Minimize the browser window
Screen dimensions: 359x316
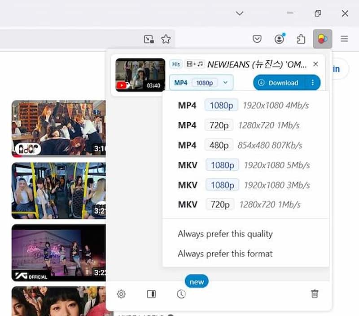click(x=290, y=13)
